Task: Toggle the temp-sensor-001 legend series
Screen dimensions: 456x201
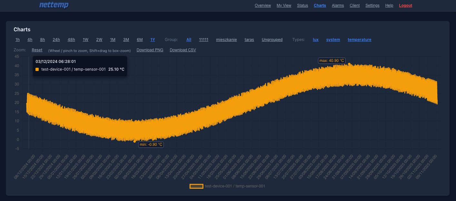Action: point(227,186)
